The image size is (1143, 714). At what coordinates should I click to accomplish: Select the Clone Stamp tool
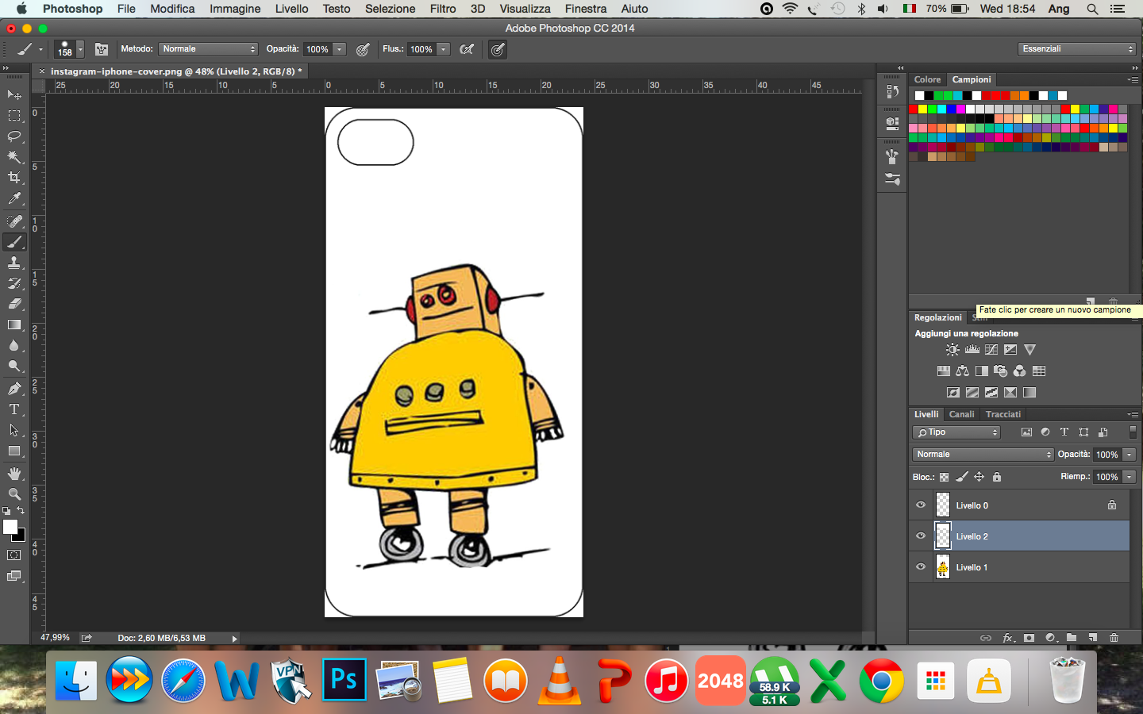pos(14,263)
